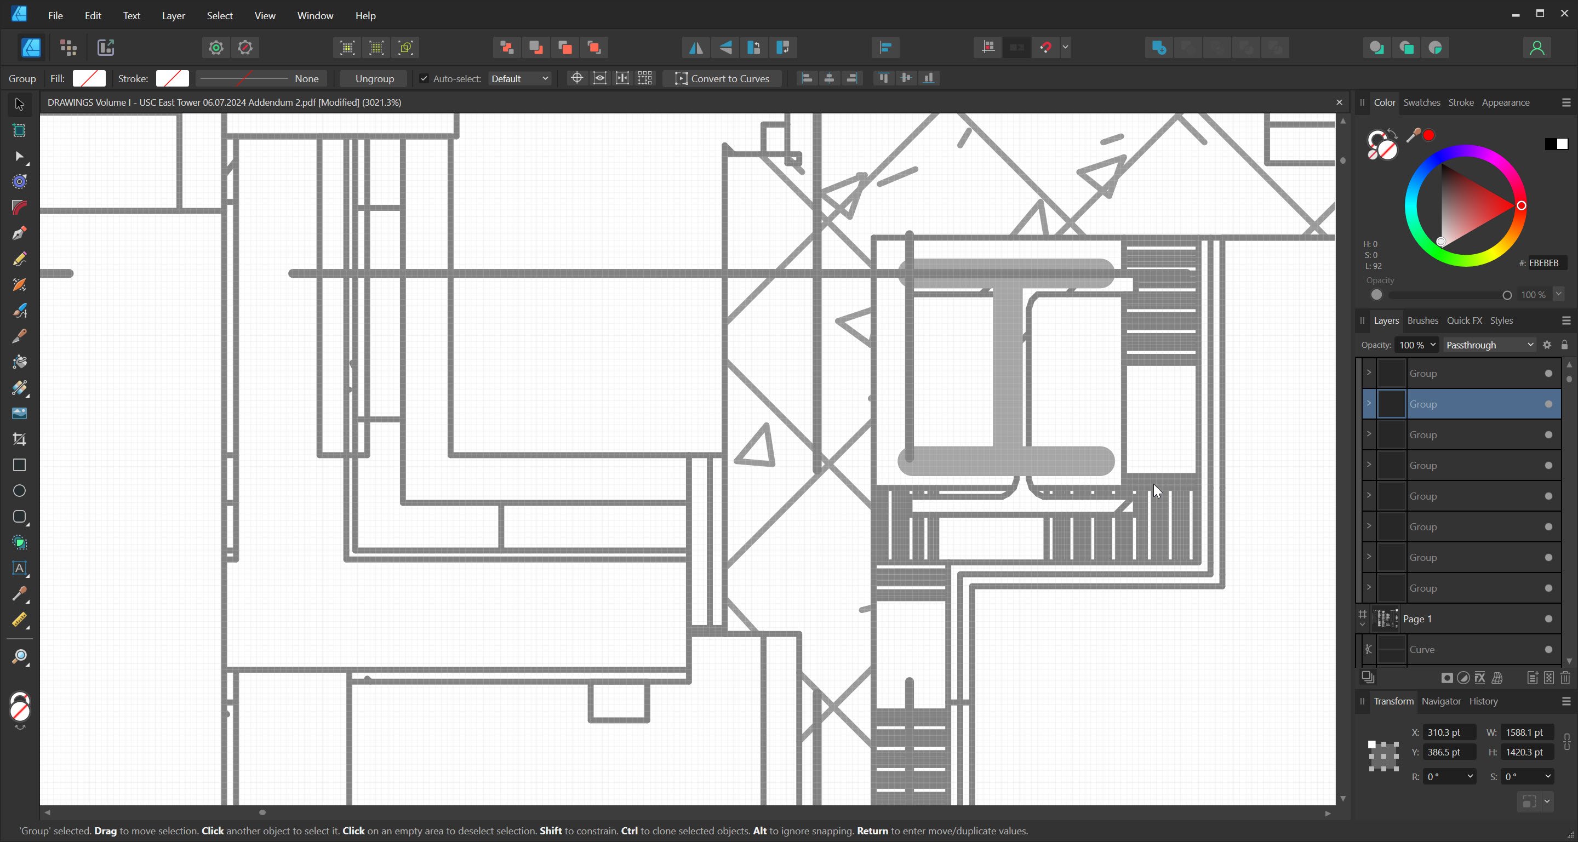The height and width of the screenshot is (842, 1578).
Task: Open the Stroke width None control
Action: tap(261, 78)
